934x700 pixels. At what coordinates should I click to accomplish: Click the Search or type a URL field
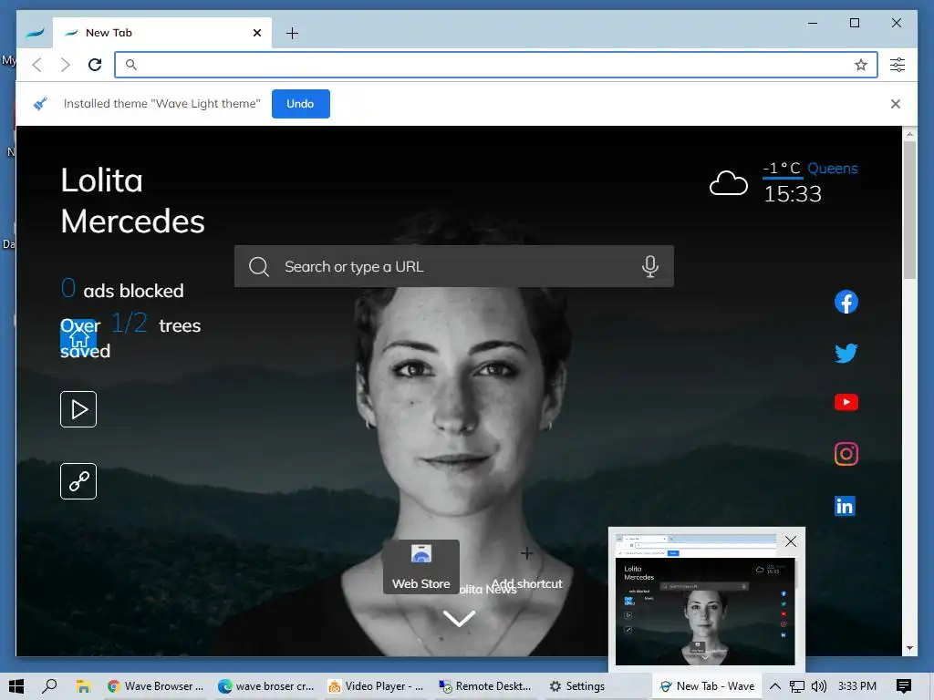(x=454, y=266)
